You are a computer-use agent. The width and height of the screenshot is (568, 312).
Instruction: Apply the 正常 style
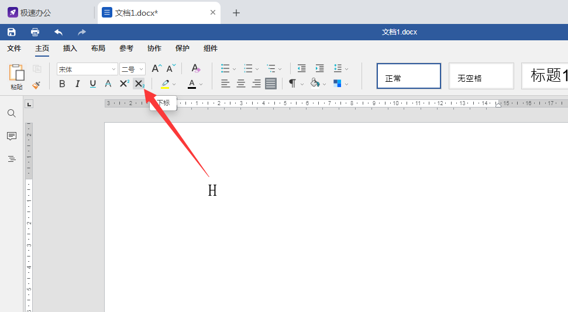click(408, 77)
